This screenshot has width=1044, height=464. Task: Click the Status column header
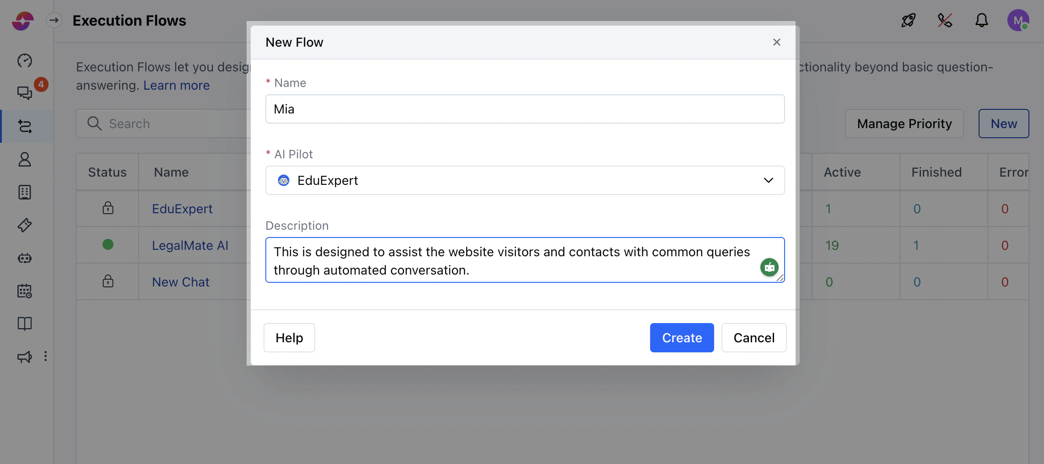[107, 172]
